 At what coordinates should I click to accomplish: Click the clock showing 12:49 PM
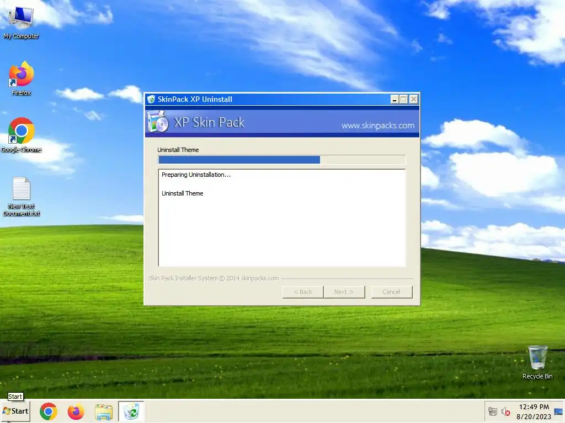pyautogui.click(x=534, y=407)
